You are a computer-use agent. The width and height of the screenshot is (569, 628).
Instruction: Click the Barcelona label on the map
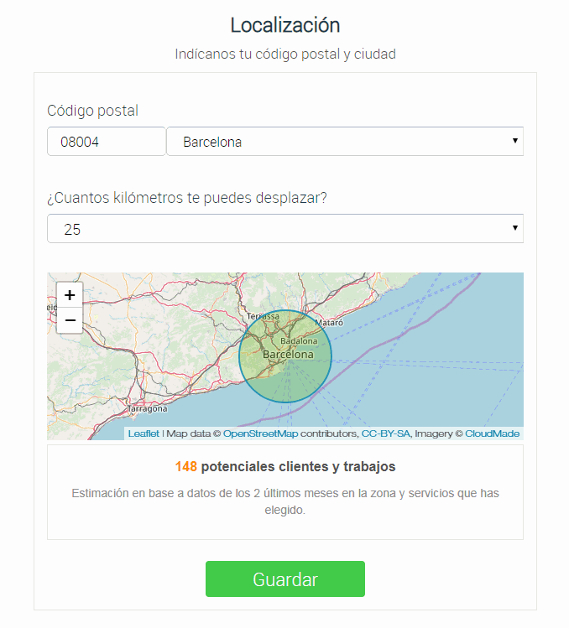288,355
